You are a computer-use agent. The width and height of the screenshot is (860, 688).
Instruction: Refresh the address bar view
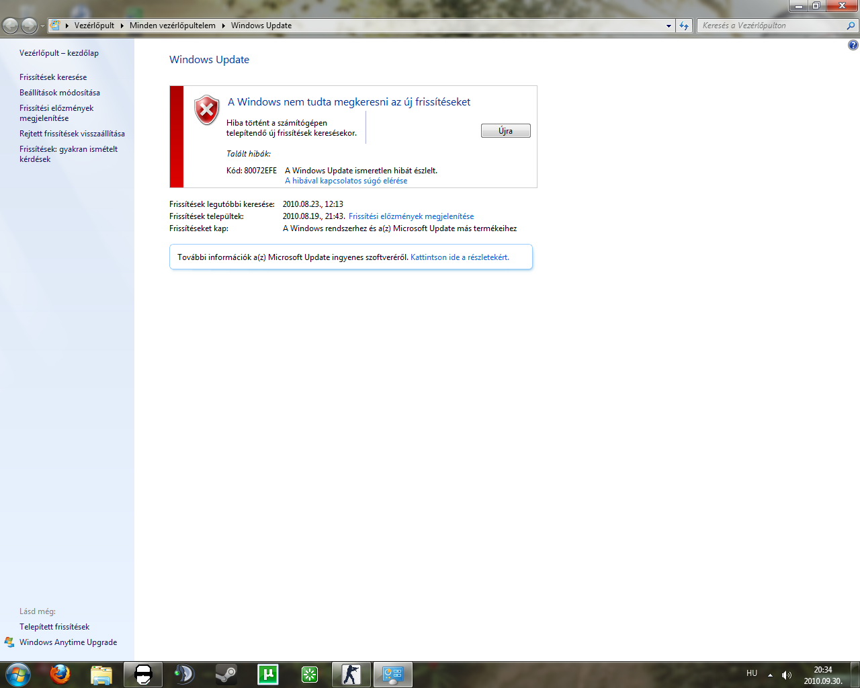684,26
